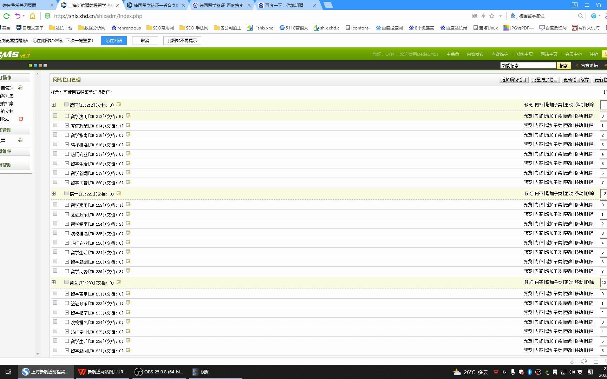This screenshot has width=607, height=379.
Task: Expand 留学生活[ID:218] subcategory
Action: 67,163
